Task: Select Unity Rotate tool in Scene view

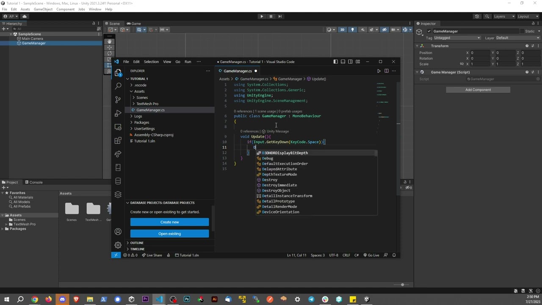Action: coord(110,53)
